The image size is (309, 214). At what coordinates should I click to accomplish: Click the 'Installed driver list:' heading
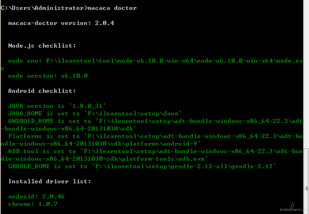click(x=50, y=181)
